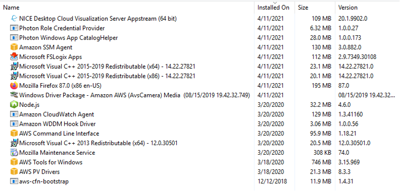Select Amazon WDDM Hook Driver entry
This screenshot has height=191, width=400.
[57, 124]
